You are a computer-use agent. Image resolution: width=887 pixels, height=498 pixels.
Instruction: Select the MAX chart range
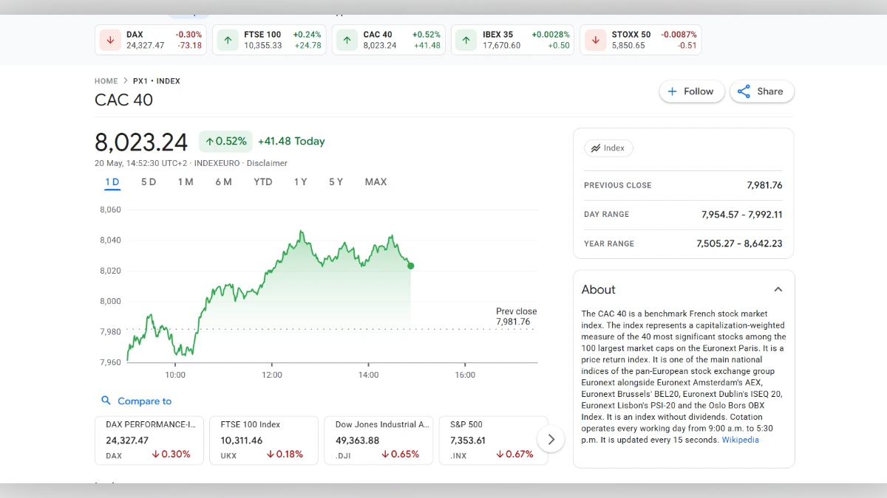tap(375, 182)
